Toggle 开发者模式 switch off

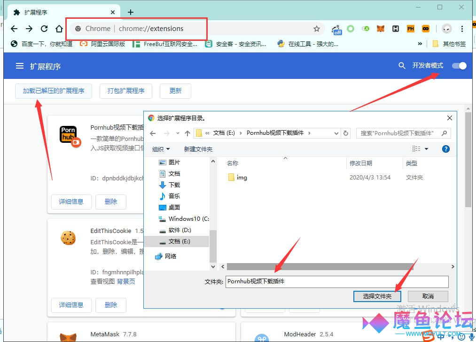click(459, 66)
